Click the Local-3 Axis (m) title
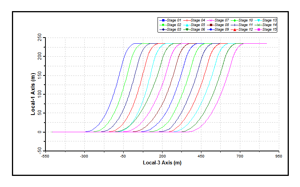 coord(162,163)
